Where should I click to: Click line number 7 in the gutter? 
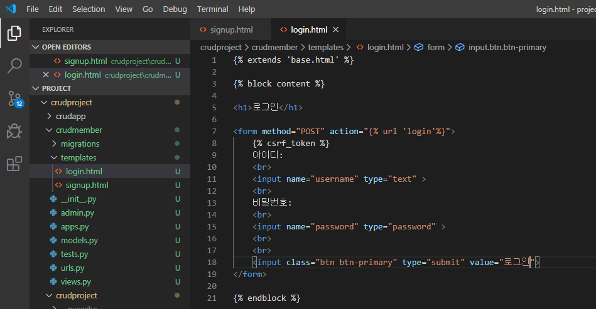click(x=214, y=132)
